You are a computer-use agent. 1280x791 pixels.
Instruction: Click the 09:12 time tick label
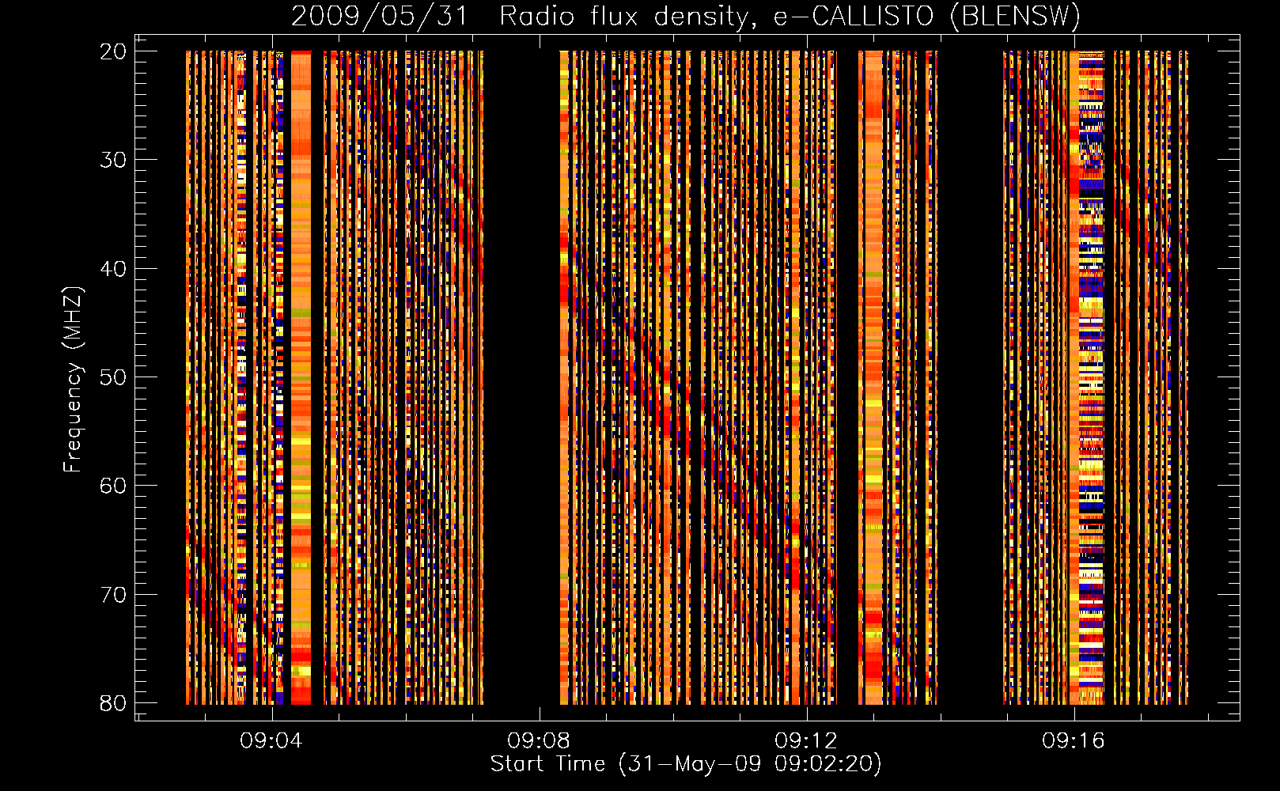point(806,741)
